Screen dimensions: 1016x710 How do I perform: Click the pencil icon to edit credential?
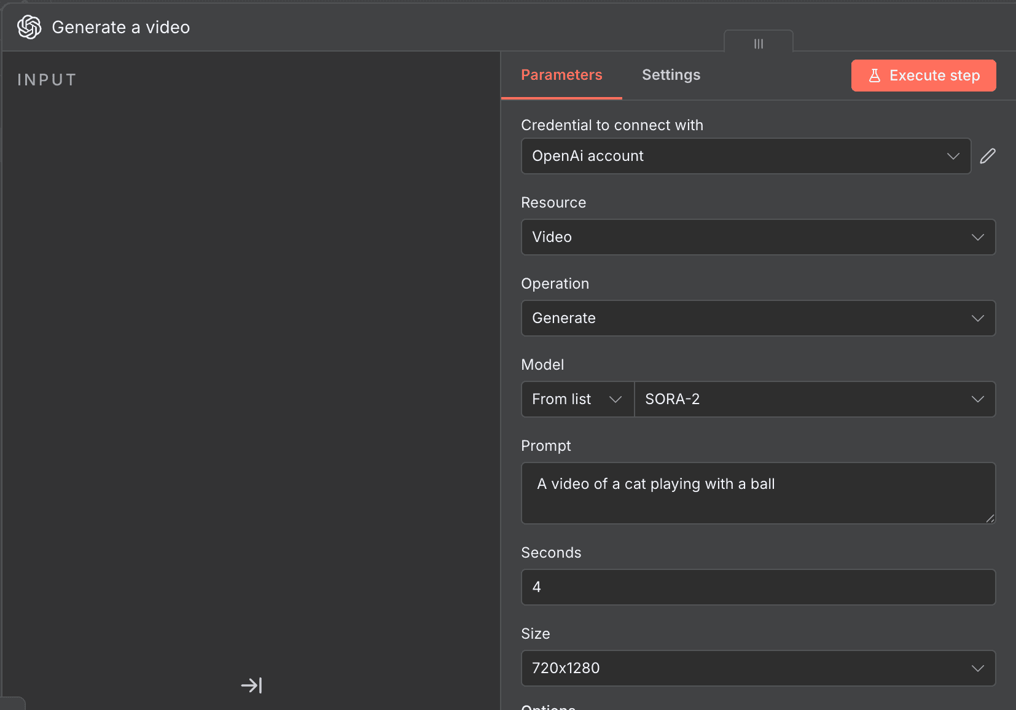point(987,156)
